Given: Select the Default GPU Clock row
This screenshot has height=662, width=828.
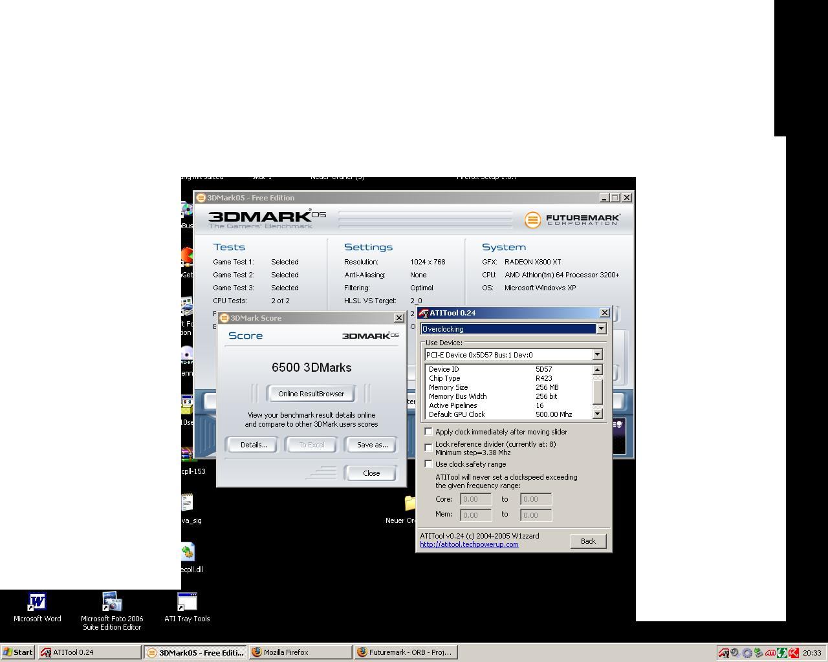Looking at the screenshot, I should [x=508, y=414].
